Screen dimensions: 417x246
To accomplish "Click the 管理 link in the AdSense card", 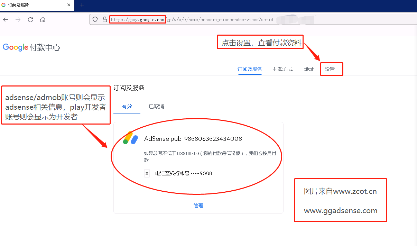I will 198,206.
